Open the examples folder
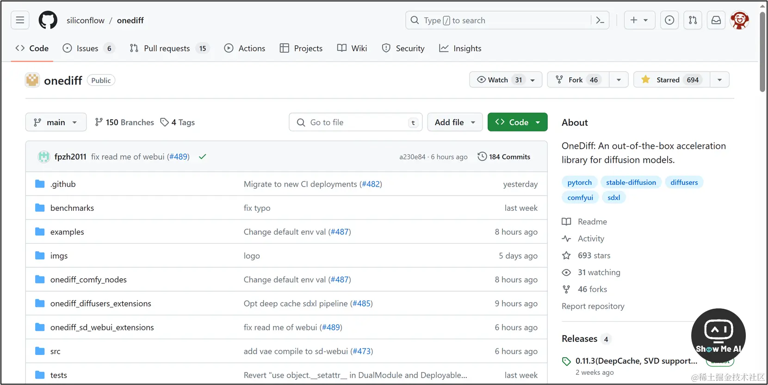The image size is (768, 385). [x=67, y=232]
